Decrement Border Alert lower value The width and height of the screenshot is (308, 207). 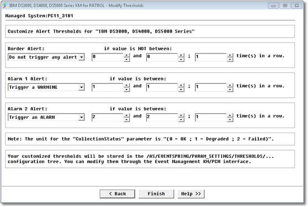127,59
